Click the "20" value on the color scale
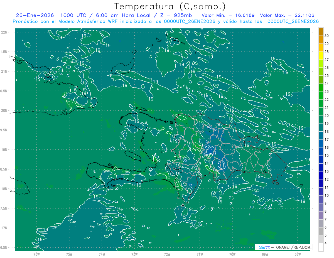Screen dimensions: 334x258 327,116
